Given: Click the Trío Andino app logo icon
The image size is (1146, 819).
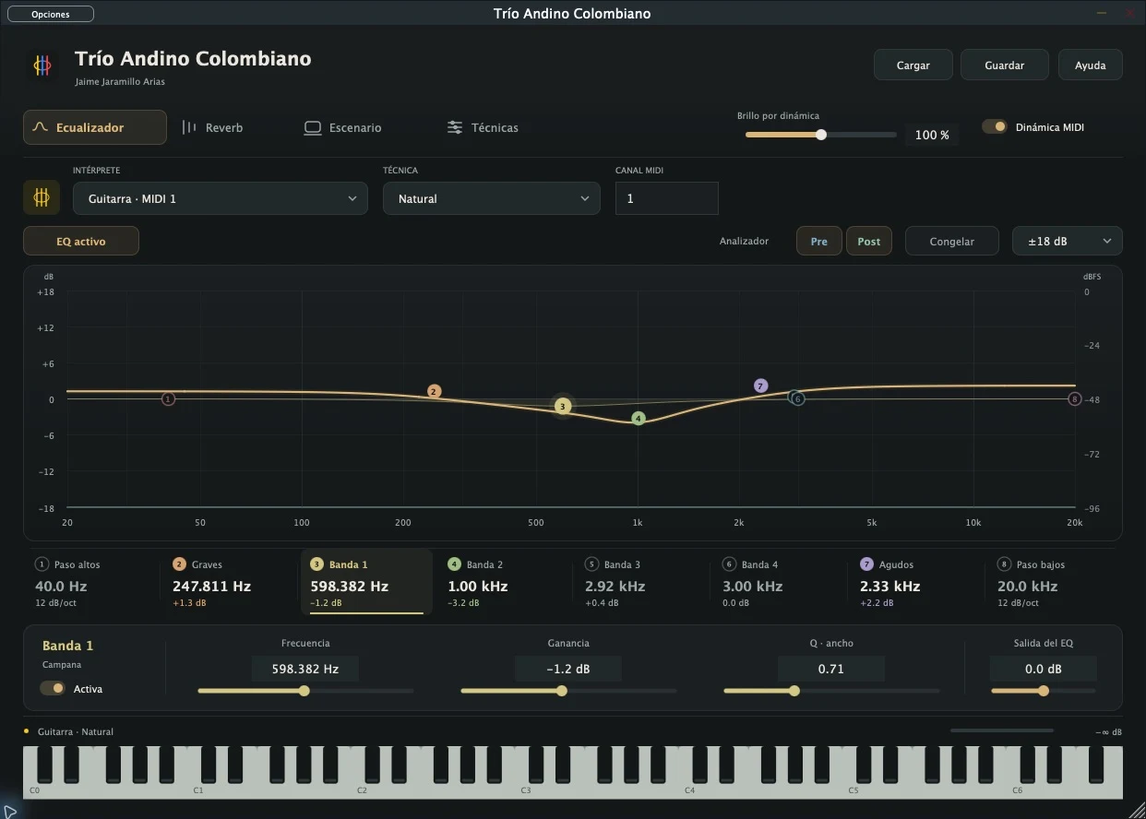Looking at the screenshot, I should pyautogui.click(x=42, y=65).
